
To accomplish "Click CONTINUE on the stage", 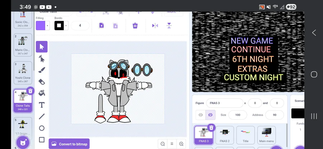I will click(251, 50).
